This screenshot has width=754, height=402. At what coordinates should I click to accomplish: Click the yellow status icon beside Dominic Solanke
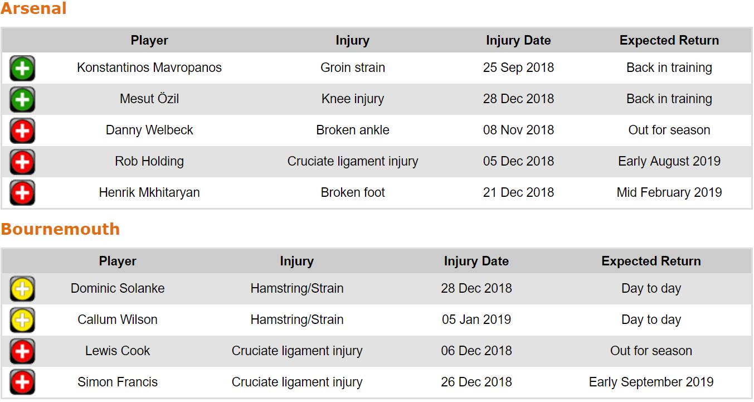pos(22,289)
